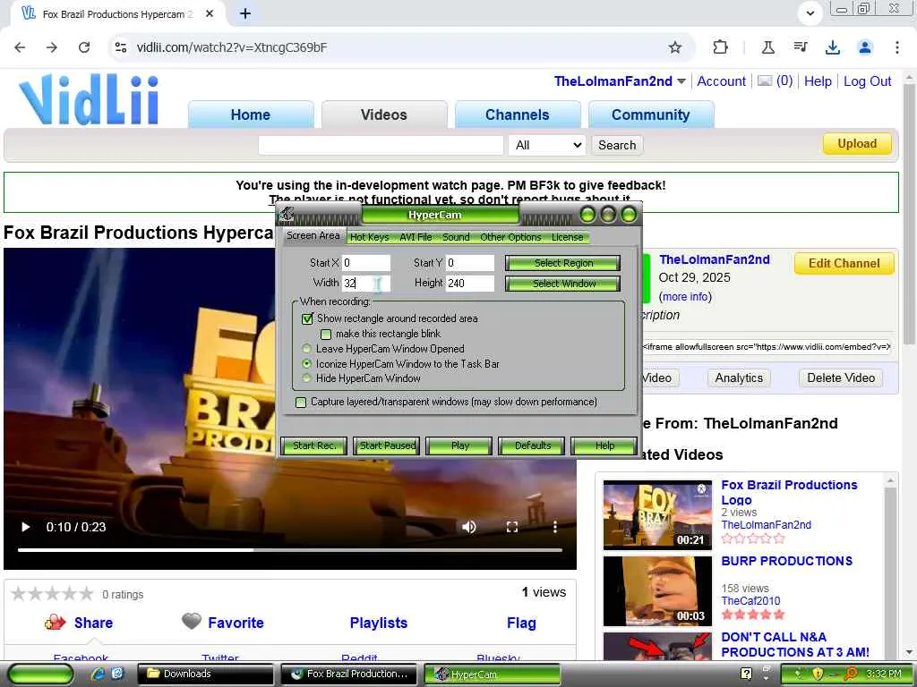Open the Channels tab on VidLii

pos(517,114)
